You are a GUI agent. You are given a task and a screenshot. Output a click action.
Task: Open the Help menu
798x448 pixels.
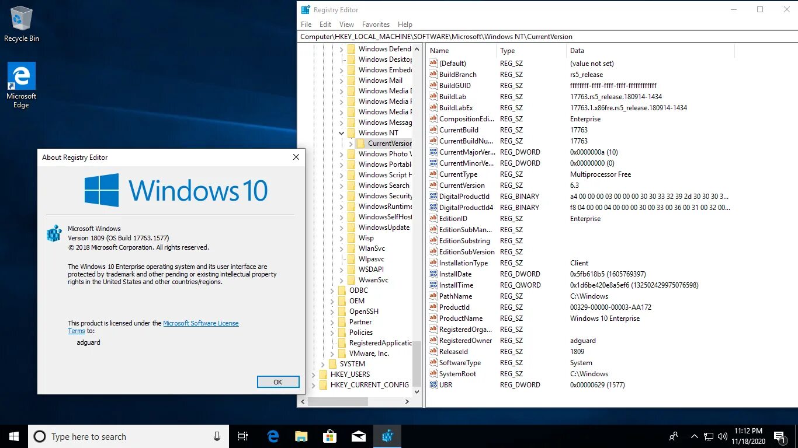(x=405, y=24)
